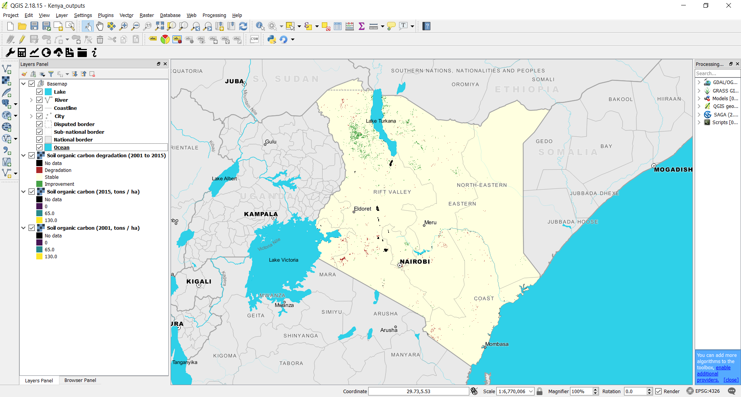Switch to the Layers Panel tab
Screen dimensions: 741x397
pyautogui.click(x=39, y=380)
